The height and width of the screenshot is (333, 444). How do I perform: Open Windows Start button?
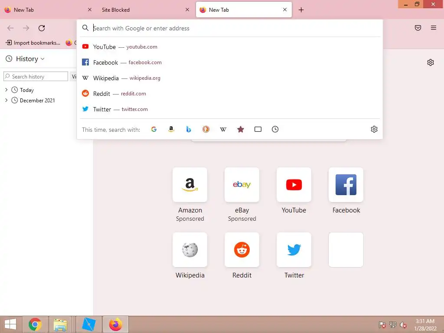(x=10, y=324)
